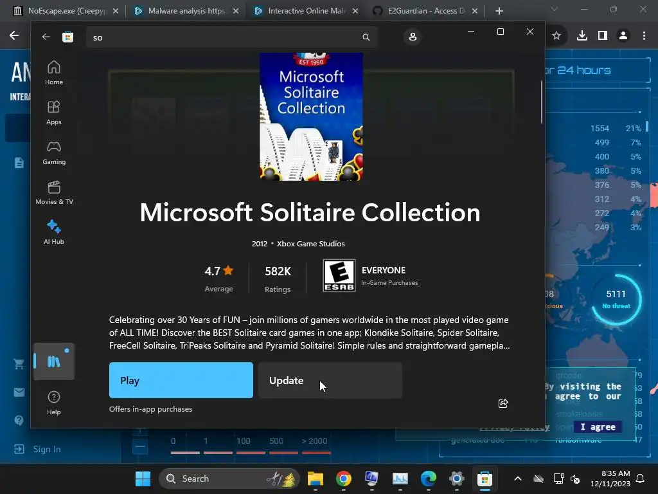
Task: Open notifications bell in taskbar
Action: 641,479
